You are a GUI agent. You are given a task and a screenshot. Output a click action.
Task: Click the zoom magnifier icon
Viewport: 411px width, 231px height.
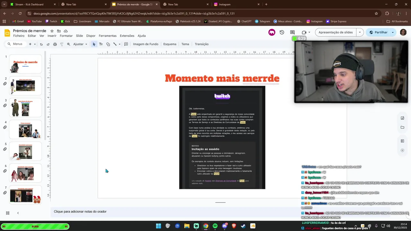(x=68, y=44)
